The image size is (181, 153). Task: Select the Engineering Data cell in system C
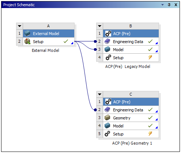(x=131, y=110)
